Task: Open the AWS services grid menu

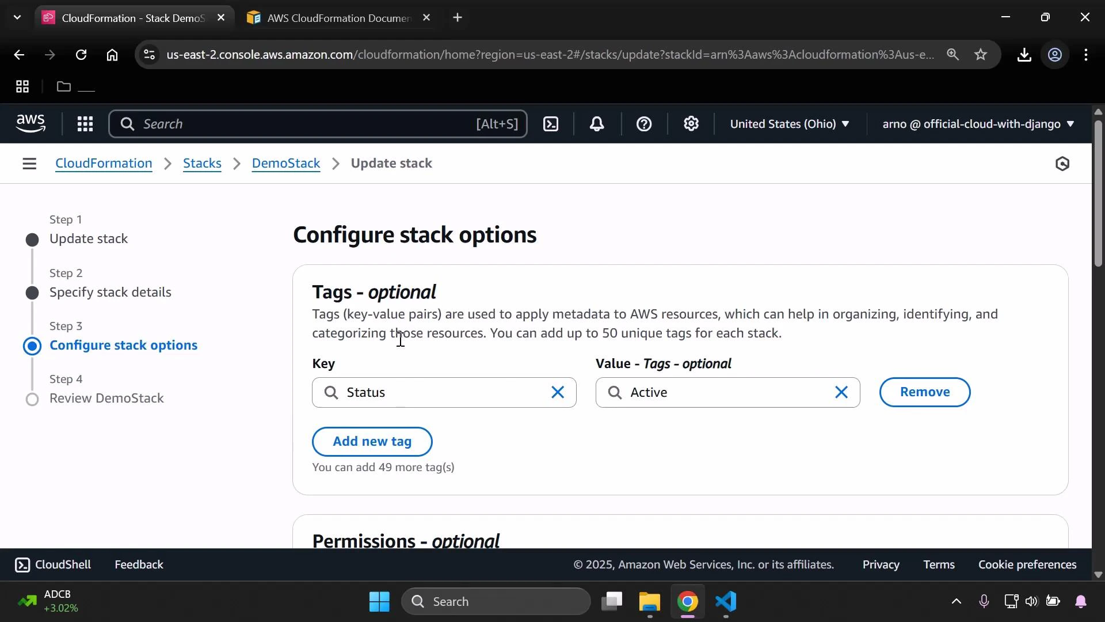Action: click(x=85, y=124)
